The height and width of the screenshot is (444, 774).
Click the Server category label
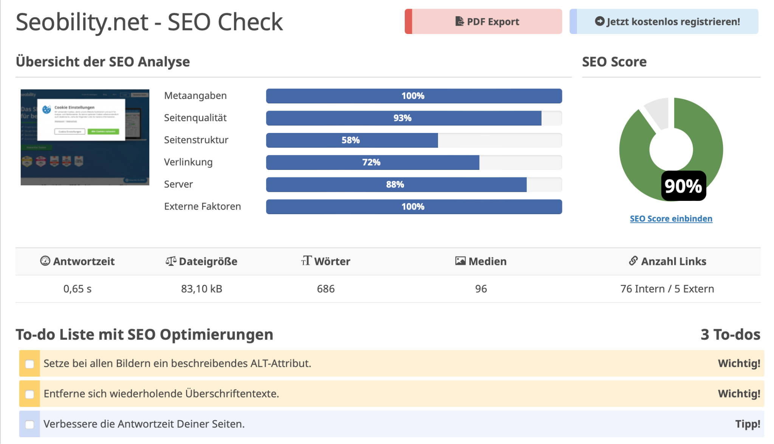178,184
